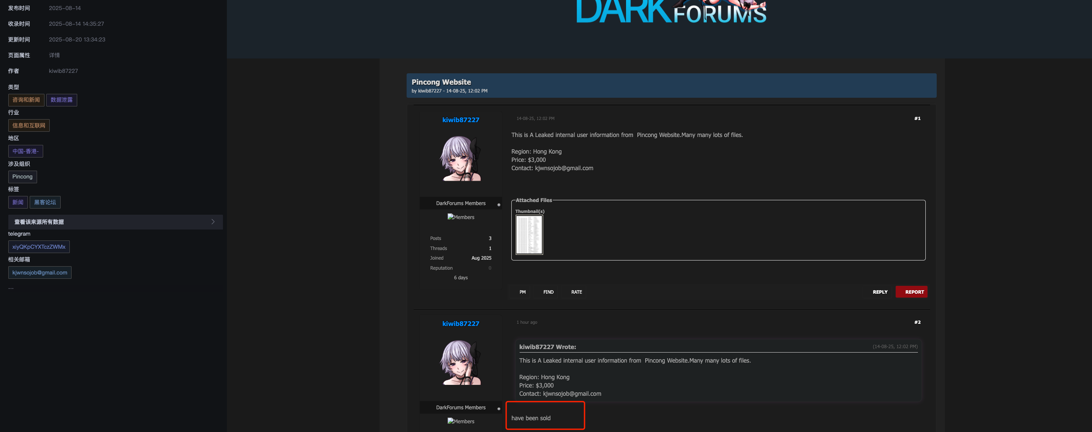The image size is (1092, 432).
Task: Open kiwib87227 username in post #2
Action: (461, 324)
